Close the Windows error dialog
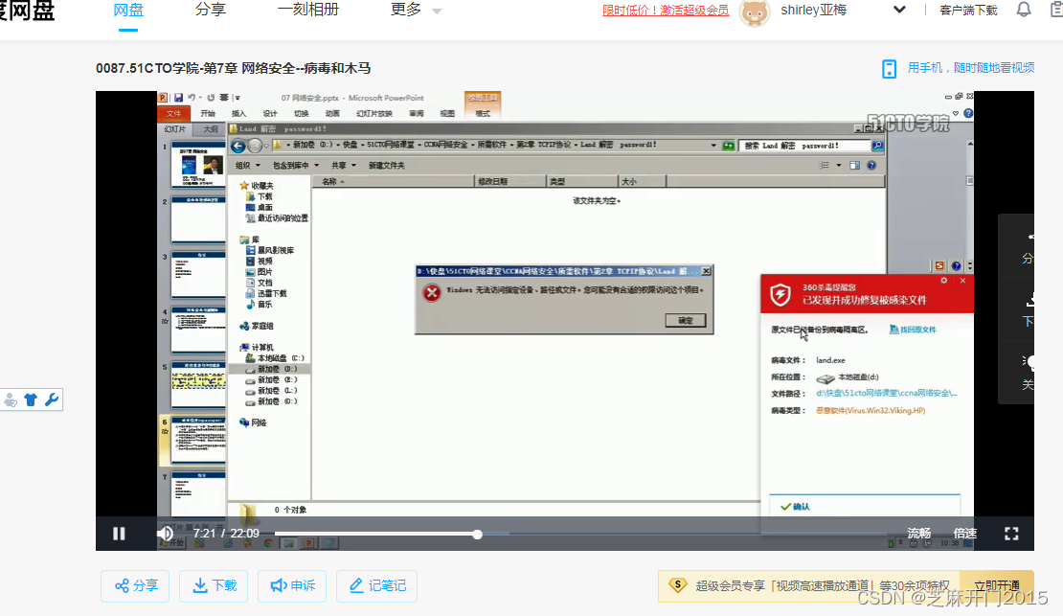1063x616 pixels. pyautogui.click(x=706, y=271)
